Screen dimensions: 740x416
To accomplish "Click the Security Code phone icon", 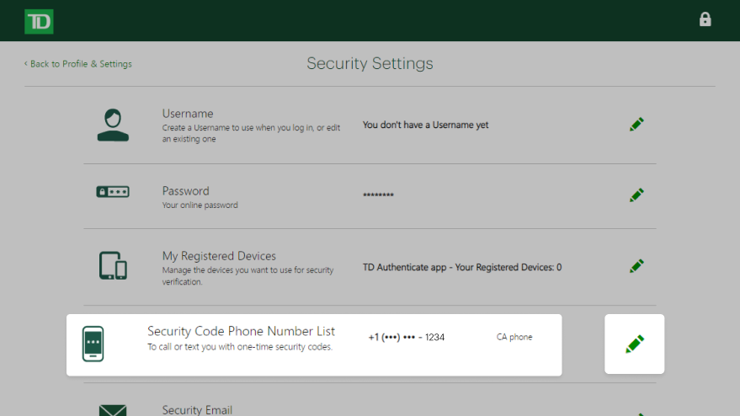I will tap(93, 344).
